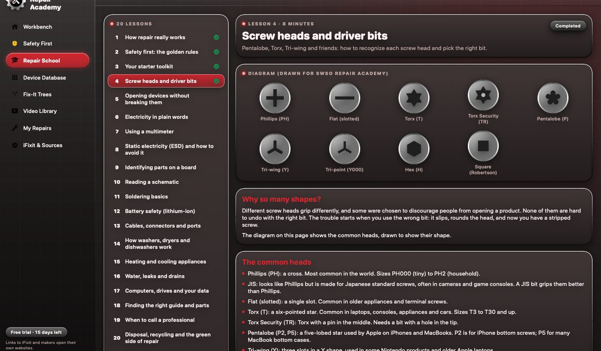601x351 pixels.
Task: Click the Free trial 15 days left badge
Action: pos(36,332)
